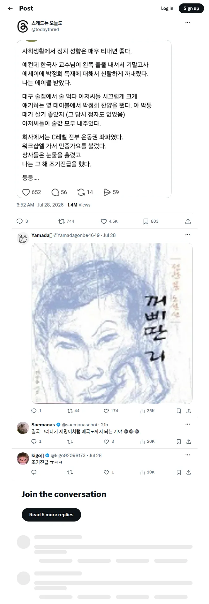Click the Log in link
The height and width of the screenshot is (604, 209).
tap(167, 8)
